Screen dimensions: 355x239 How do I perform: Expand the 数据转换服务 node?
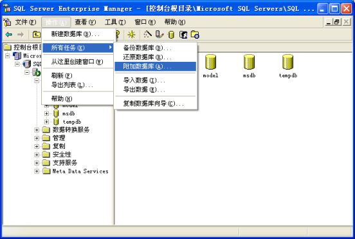click(37, 130)
